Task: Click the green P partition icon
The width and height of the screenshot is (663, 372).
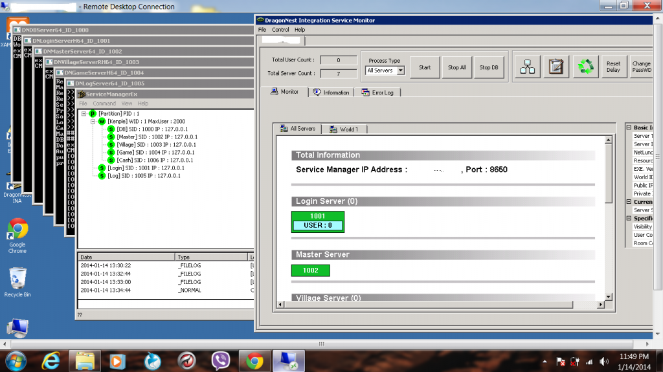Action: 93,114
